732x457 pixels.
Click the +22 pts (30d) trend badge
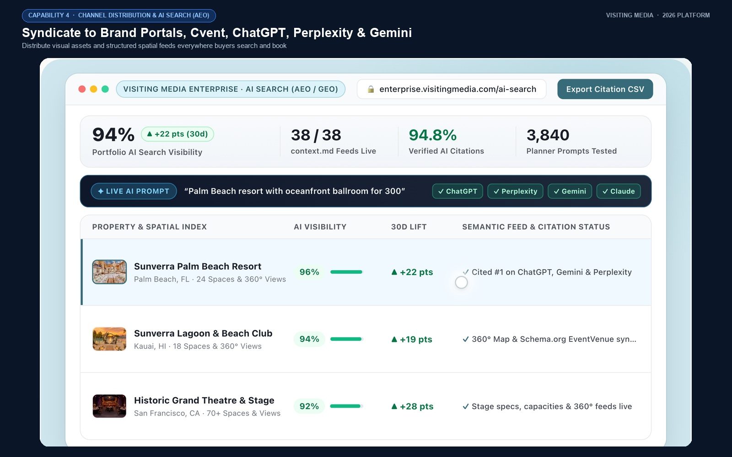click(x=178, y=134)
